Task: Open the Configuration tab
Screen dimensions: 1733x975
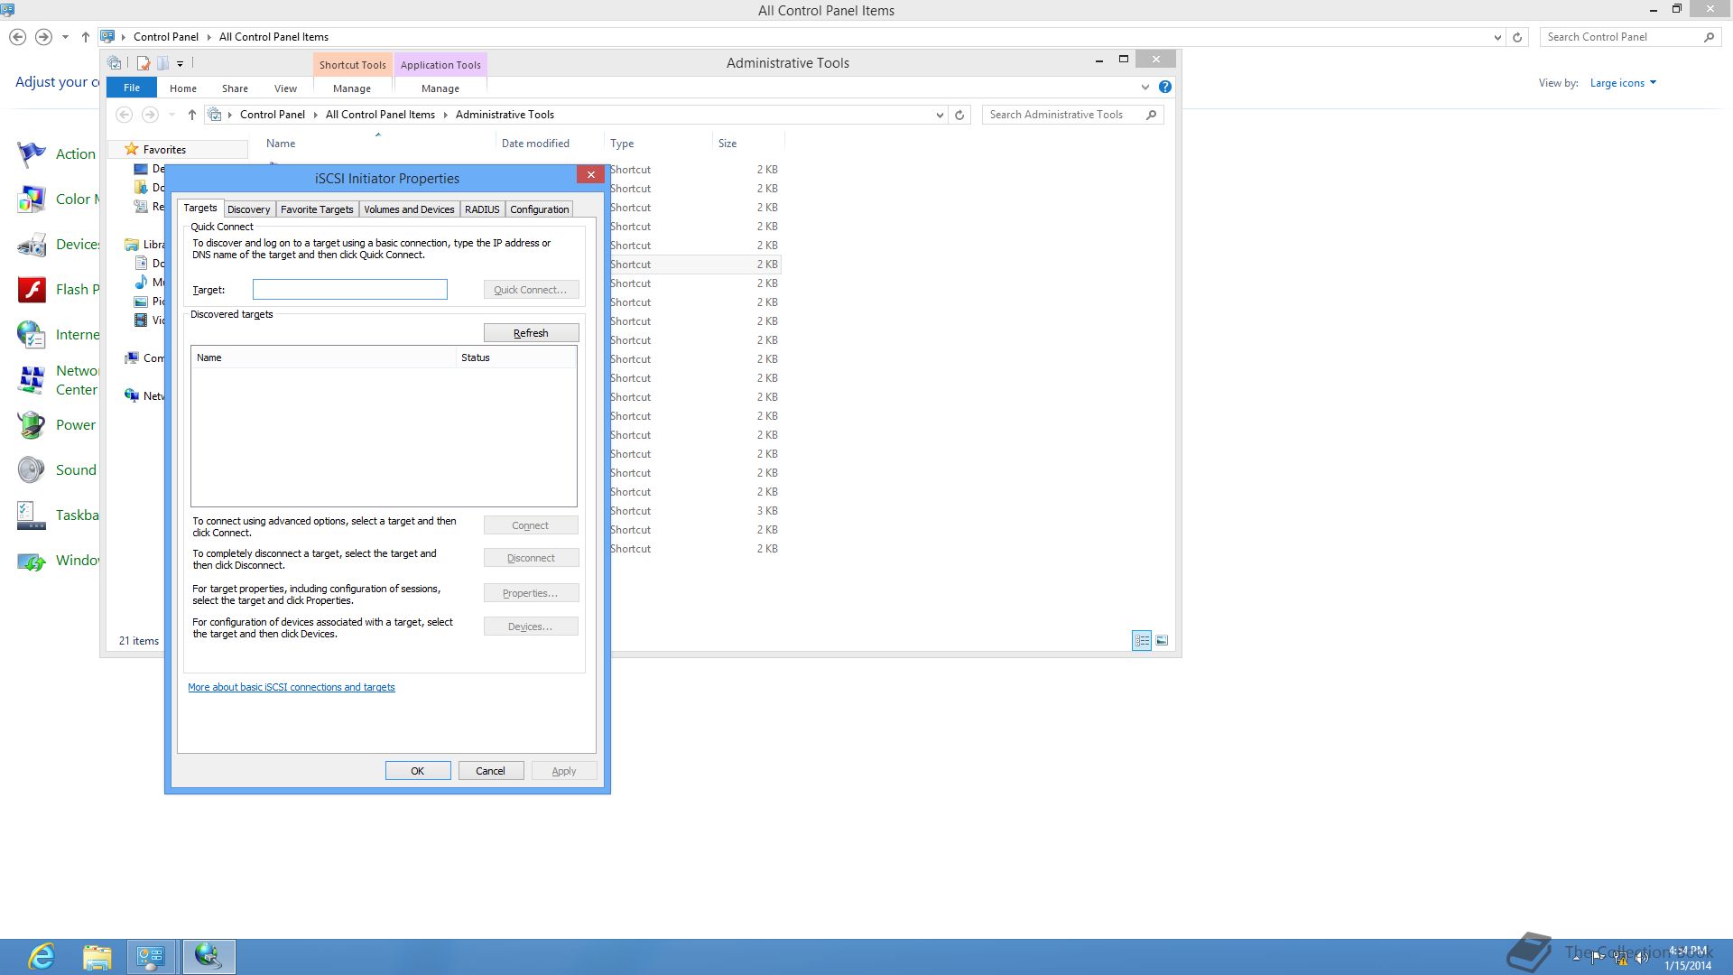Action: 539,209
